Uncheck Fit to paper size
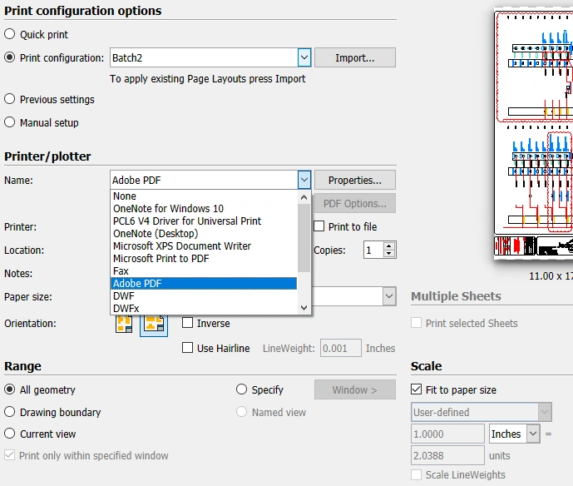Screen dimensions: 573x486 416,389
